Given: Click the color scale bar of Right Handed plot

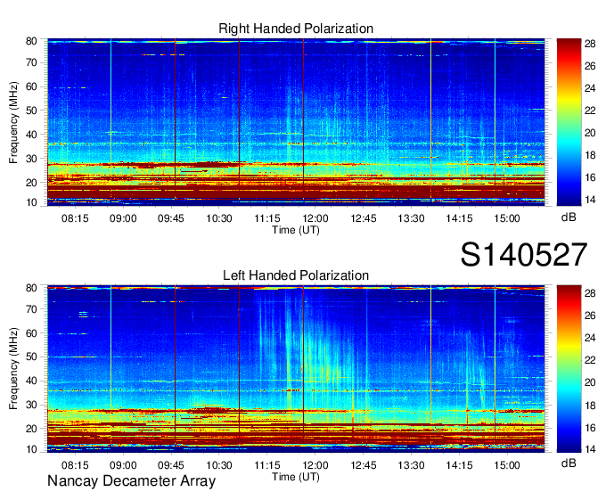Looking at the screenshot, I should click(569, 122).
